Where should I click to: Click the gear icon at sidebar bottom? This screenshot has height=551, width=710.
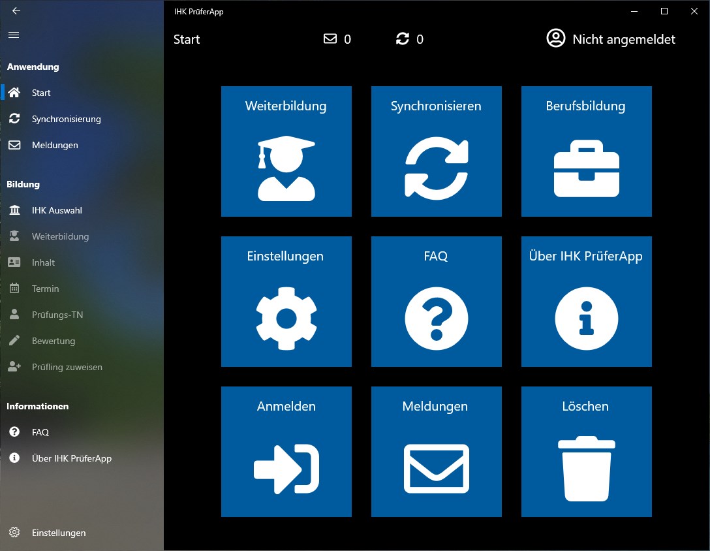click(x=14, y=533)
